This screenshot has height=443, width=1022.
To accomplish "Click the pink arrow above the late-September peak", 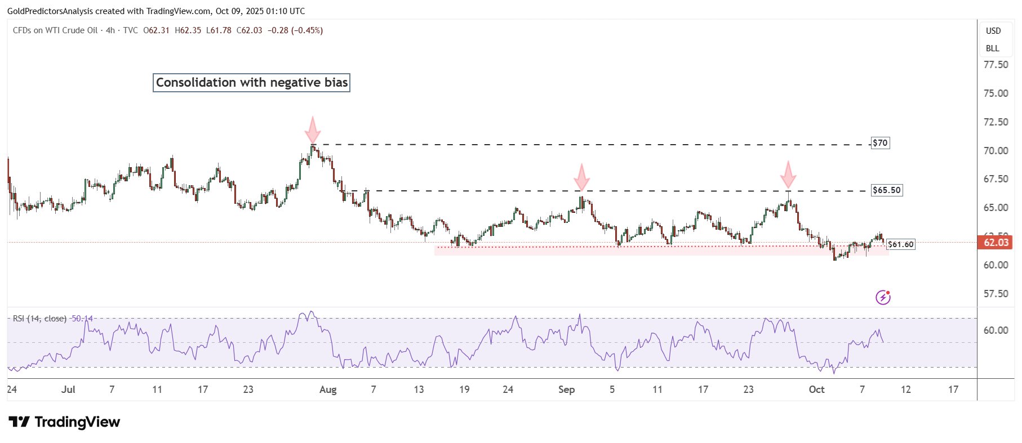I will (788, 174).
